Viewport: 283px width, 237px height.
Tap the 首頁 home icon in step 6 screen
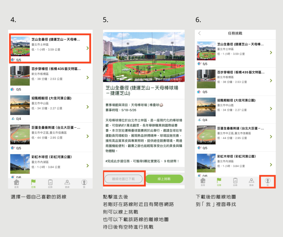203,181
